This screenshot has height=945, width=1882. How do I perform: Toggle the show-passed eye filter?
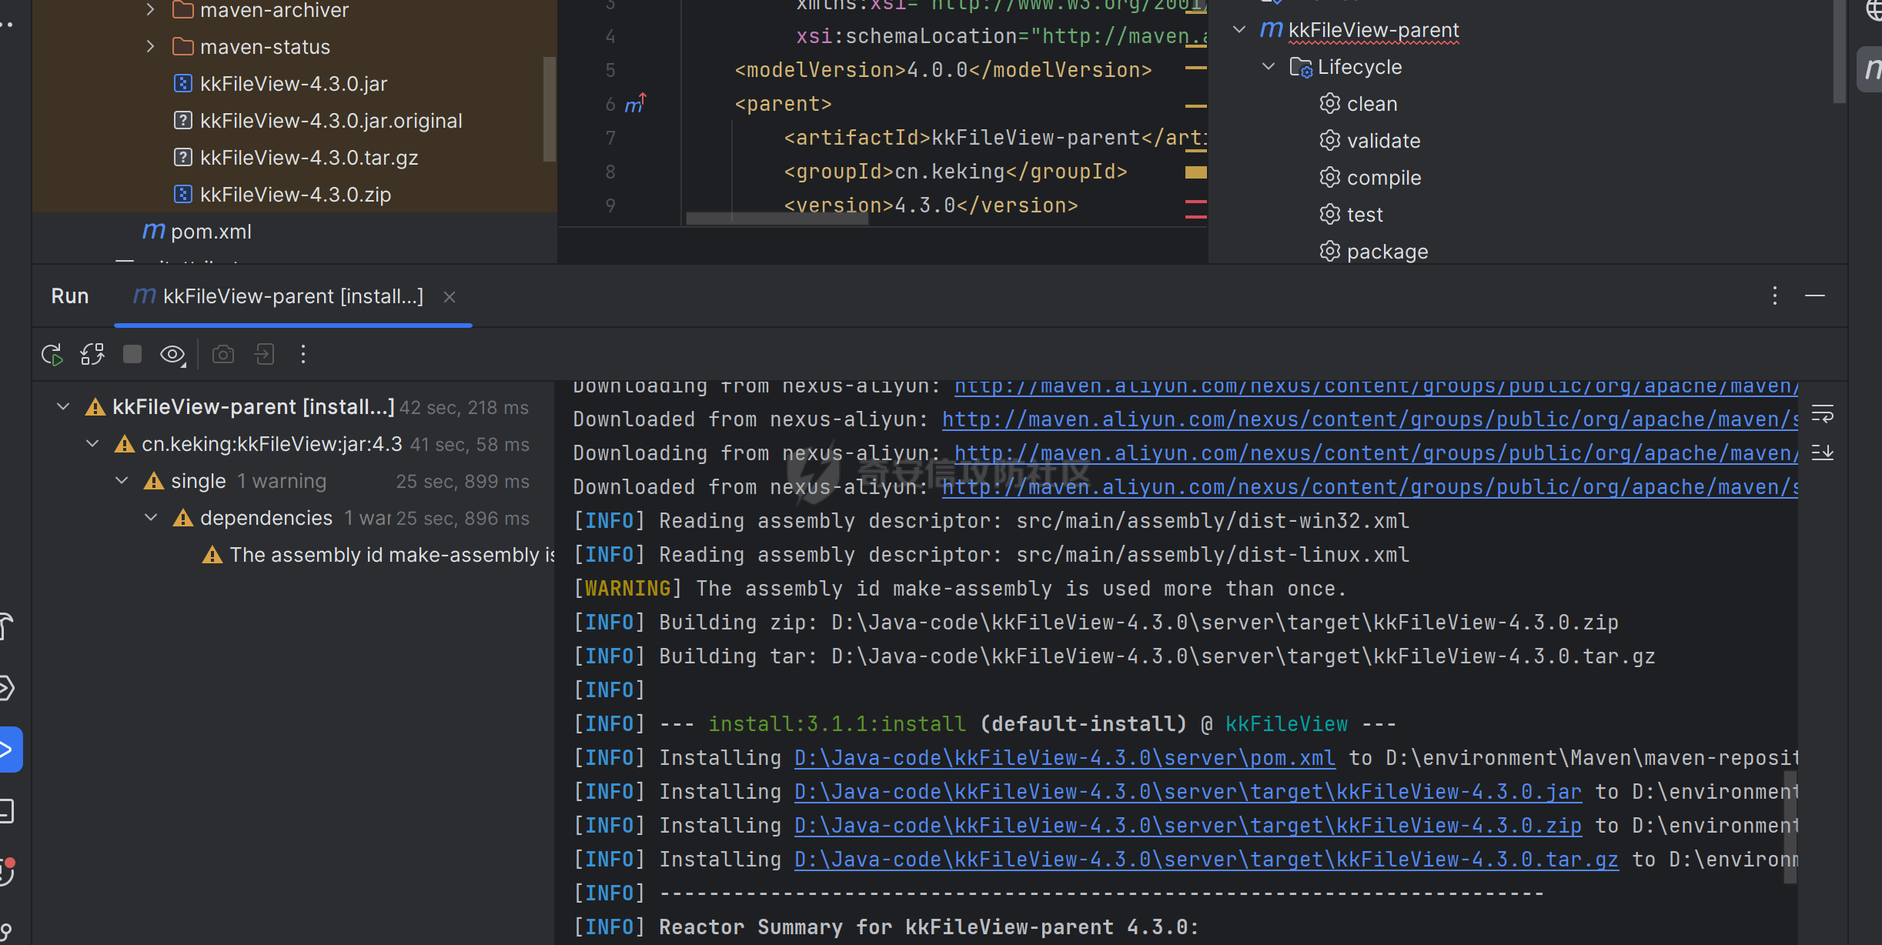pos(172,355)
